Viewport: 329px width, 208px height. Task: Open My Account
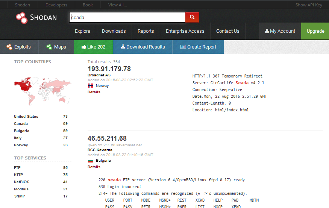click(280, 31)
